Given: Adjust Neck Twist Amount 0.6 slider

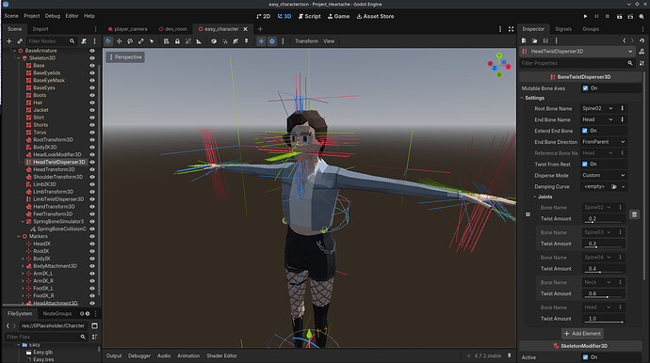Looking at the screenshot, I should click(603, 293).
